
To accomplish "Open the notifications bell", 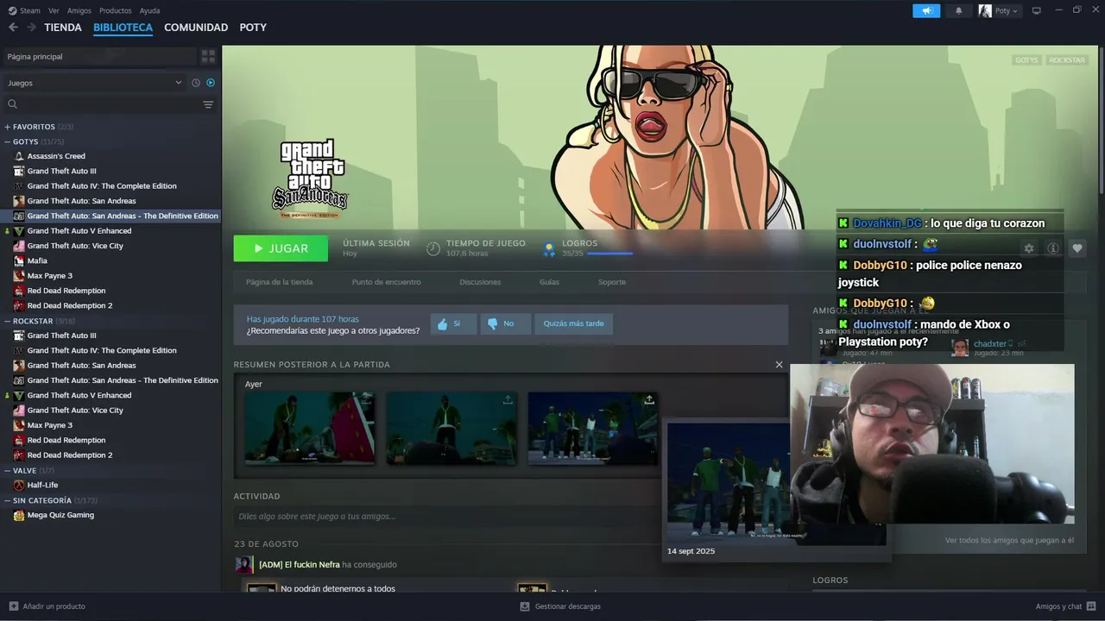I will (958, 10).
